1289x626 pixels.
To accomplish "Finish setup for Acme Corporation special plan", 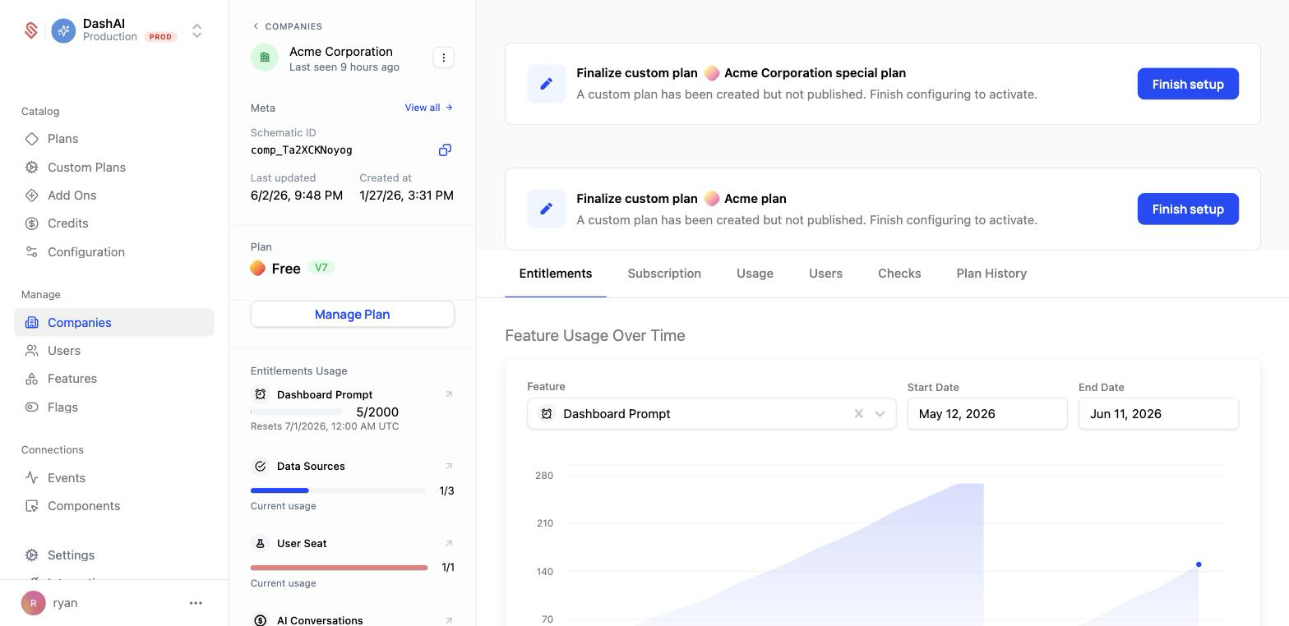I will 1188,84.
